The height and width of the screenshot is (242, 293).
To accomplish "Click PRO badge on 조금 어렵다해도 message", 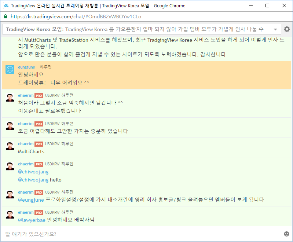I will click(x=39, y=124).
